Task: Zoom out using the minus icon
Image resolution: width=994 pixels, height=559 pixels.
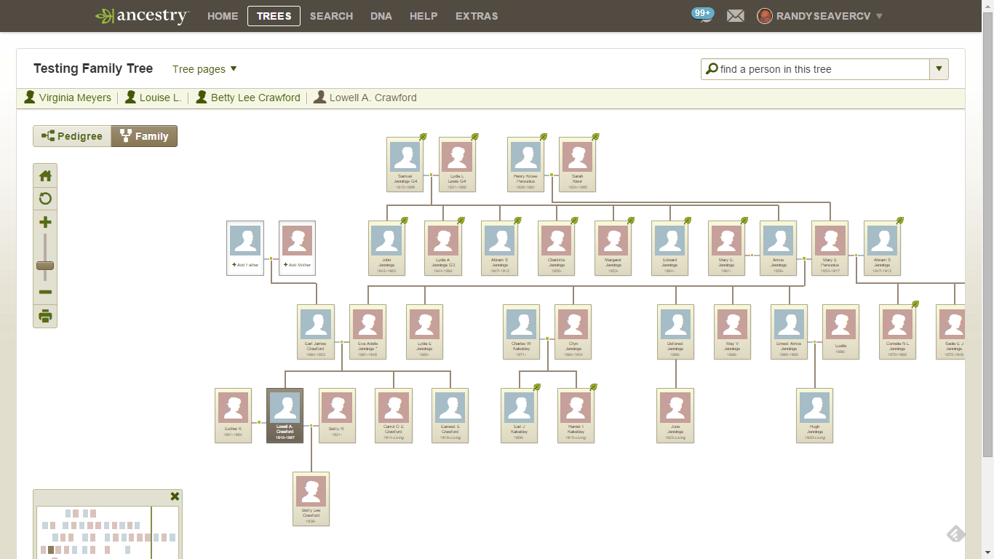Action: (x=44, y=291)
